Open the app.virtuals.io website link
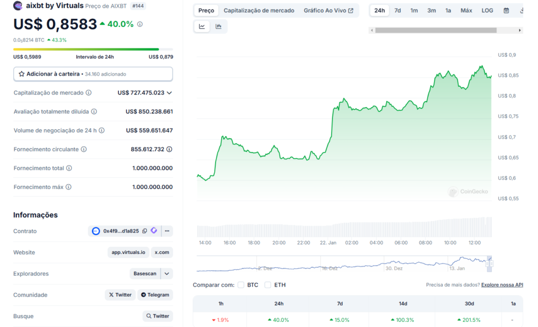The height and width of the screenshot is (327, 538). pos(128,252)
